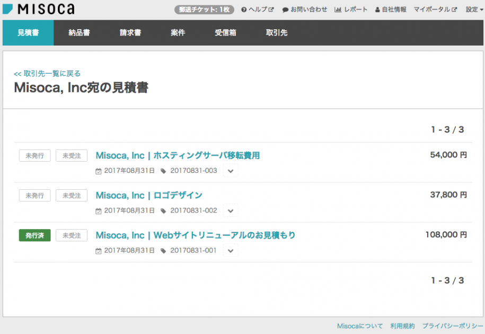Open the 利用規約 footer link
The image size is (485, 334).
[402, 326]
